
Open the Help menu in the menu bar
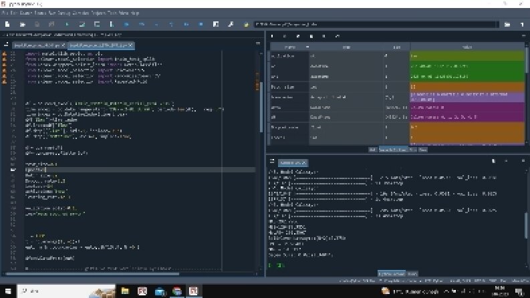tap(135, 13)
